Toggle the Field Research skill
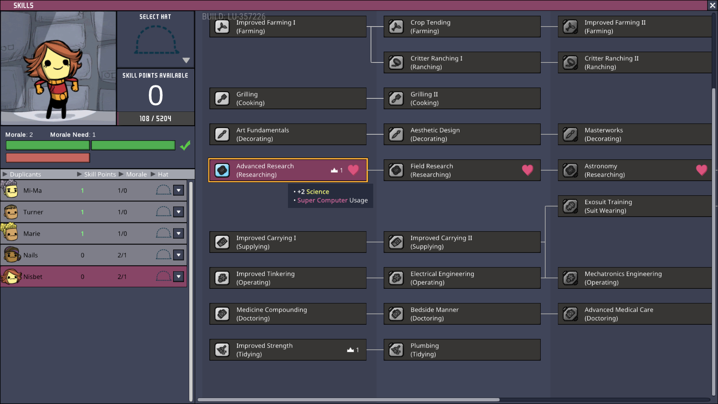The image size is (718, 404). pyautogui.click(x=461, y=170)
